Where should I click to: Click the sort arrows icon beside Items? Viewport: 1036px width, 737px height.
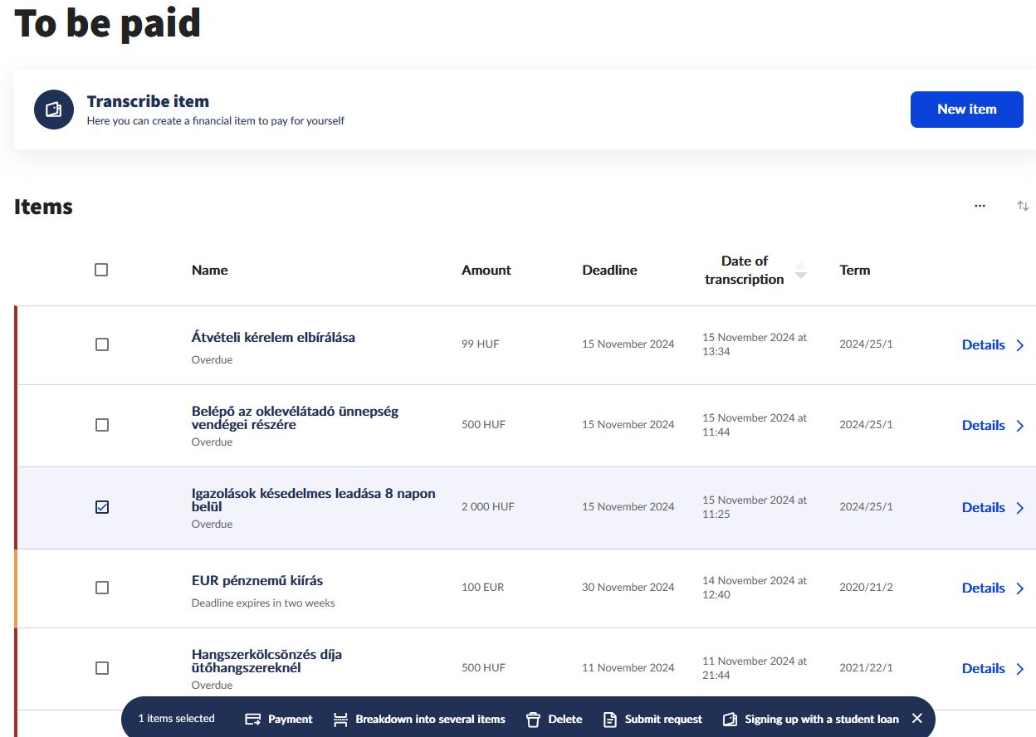tap(1023, 206)
